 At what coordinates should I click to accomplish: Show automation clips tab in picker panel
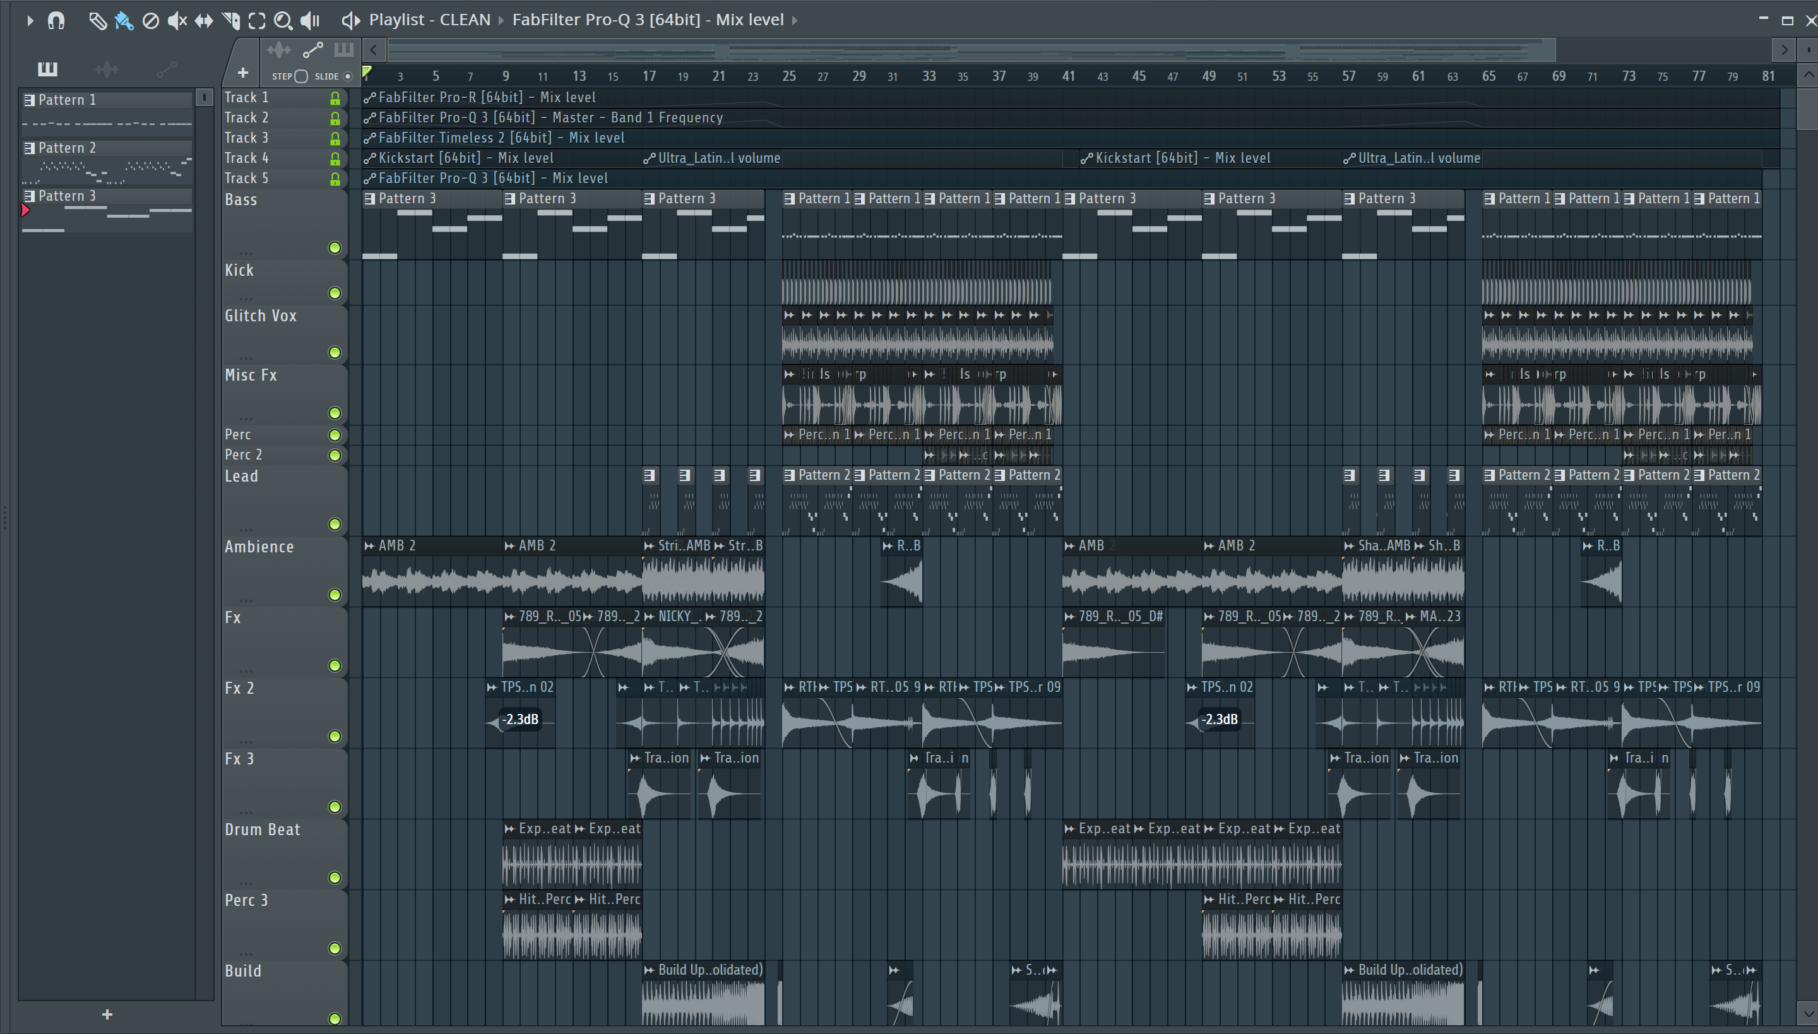coord(166,69)
